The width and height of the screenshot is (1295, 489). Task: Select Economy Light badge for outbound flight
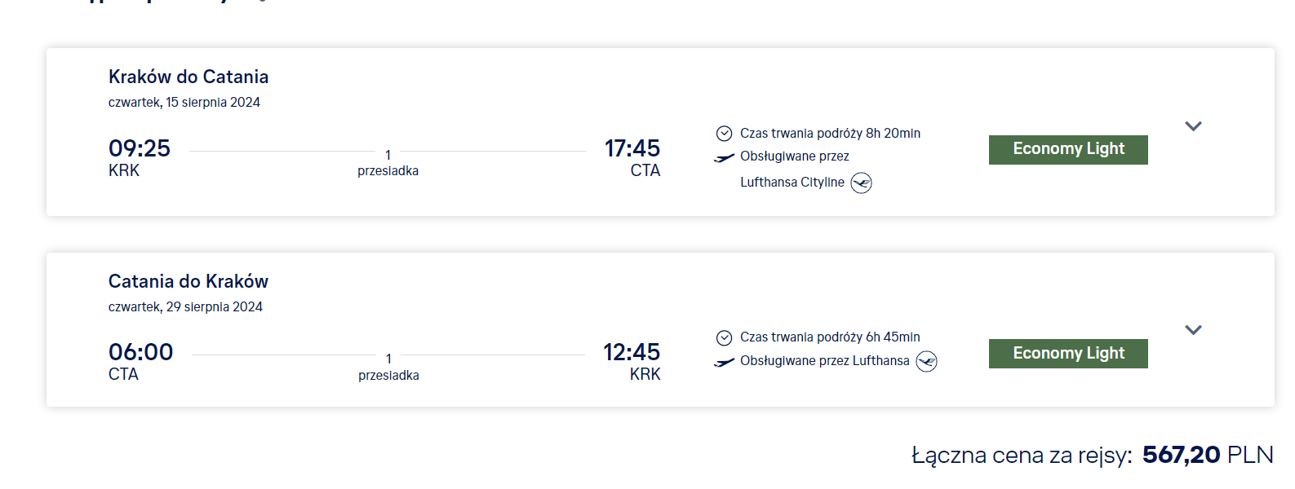(1068, 150)
